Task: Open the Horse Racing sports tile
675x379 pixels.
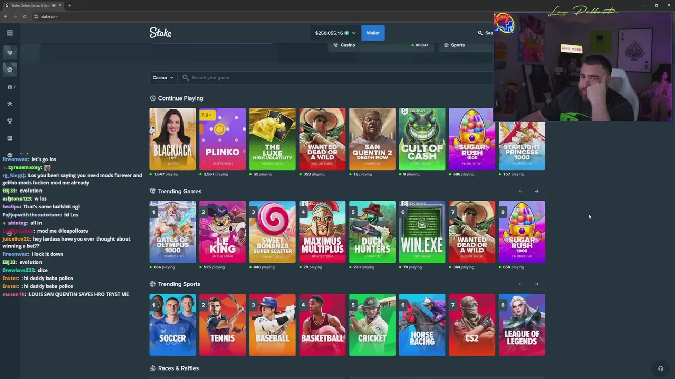Action: [x=422, y=325]
